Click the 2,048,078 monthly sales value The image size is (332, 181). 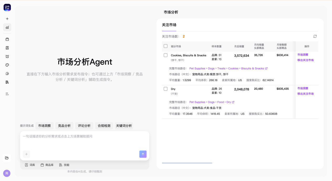point(241,89)
